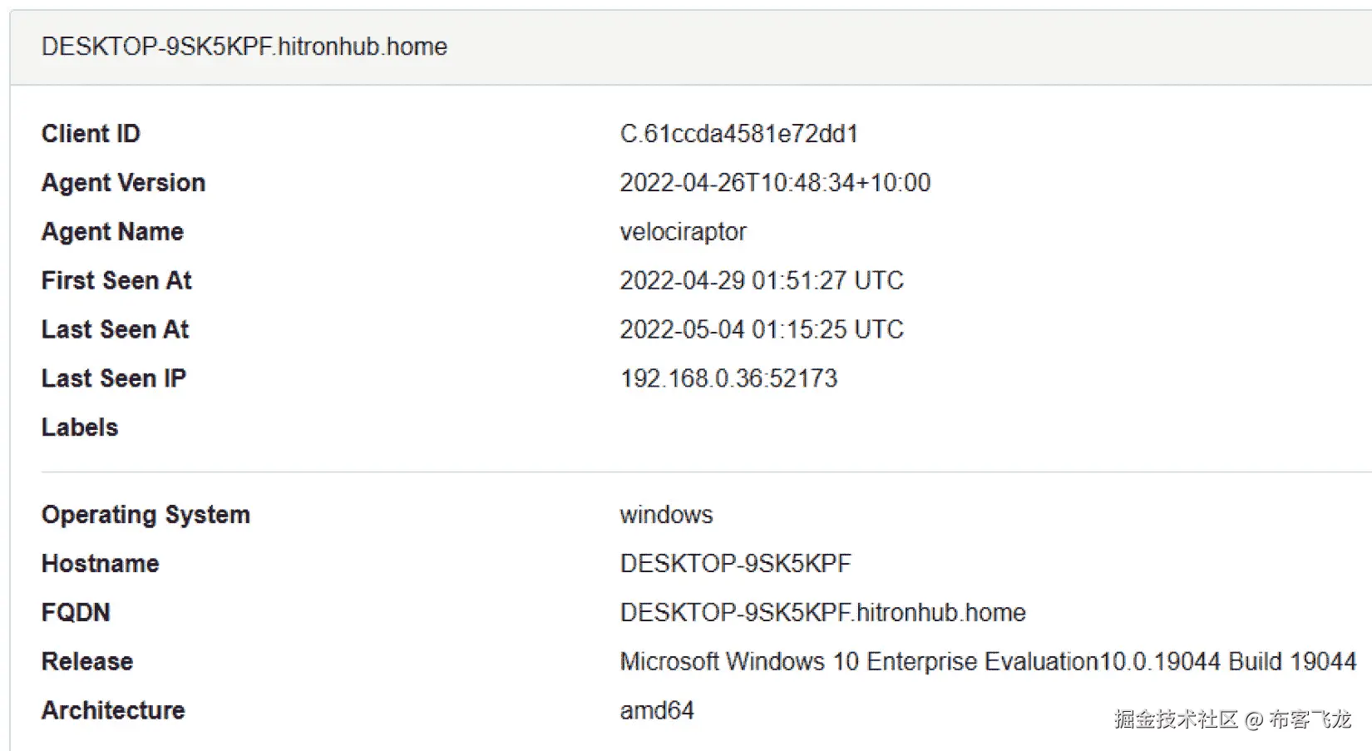This screenshot has height=751, width=1372.
Task: Click the amd64 architecture value
Action: (x=657, y=711)
